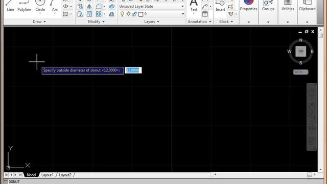Select the Line tool

[10, 6]
